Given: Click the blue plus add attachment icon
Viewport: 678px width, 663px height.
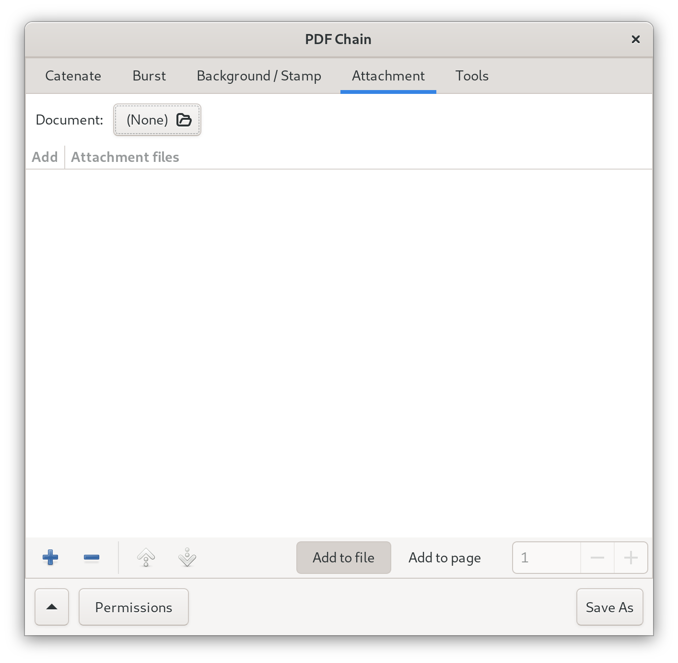Looking at the screenshot, I should pos(50,558).
